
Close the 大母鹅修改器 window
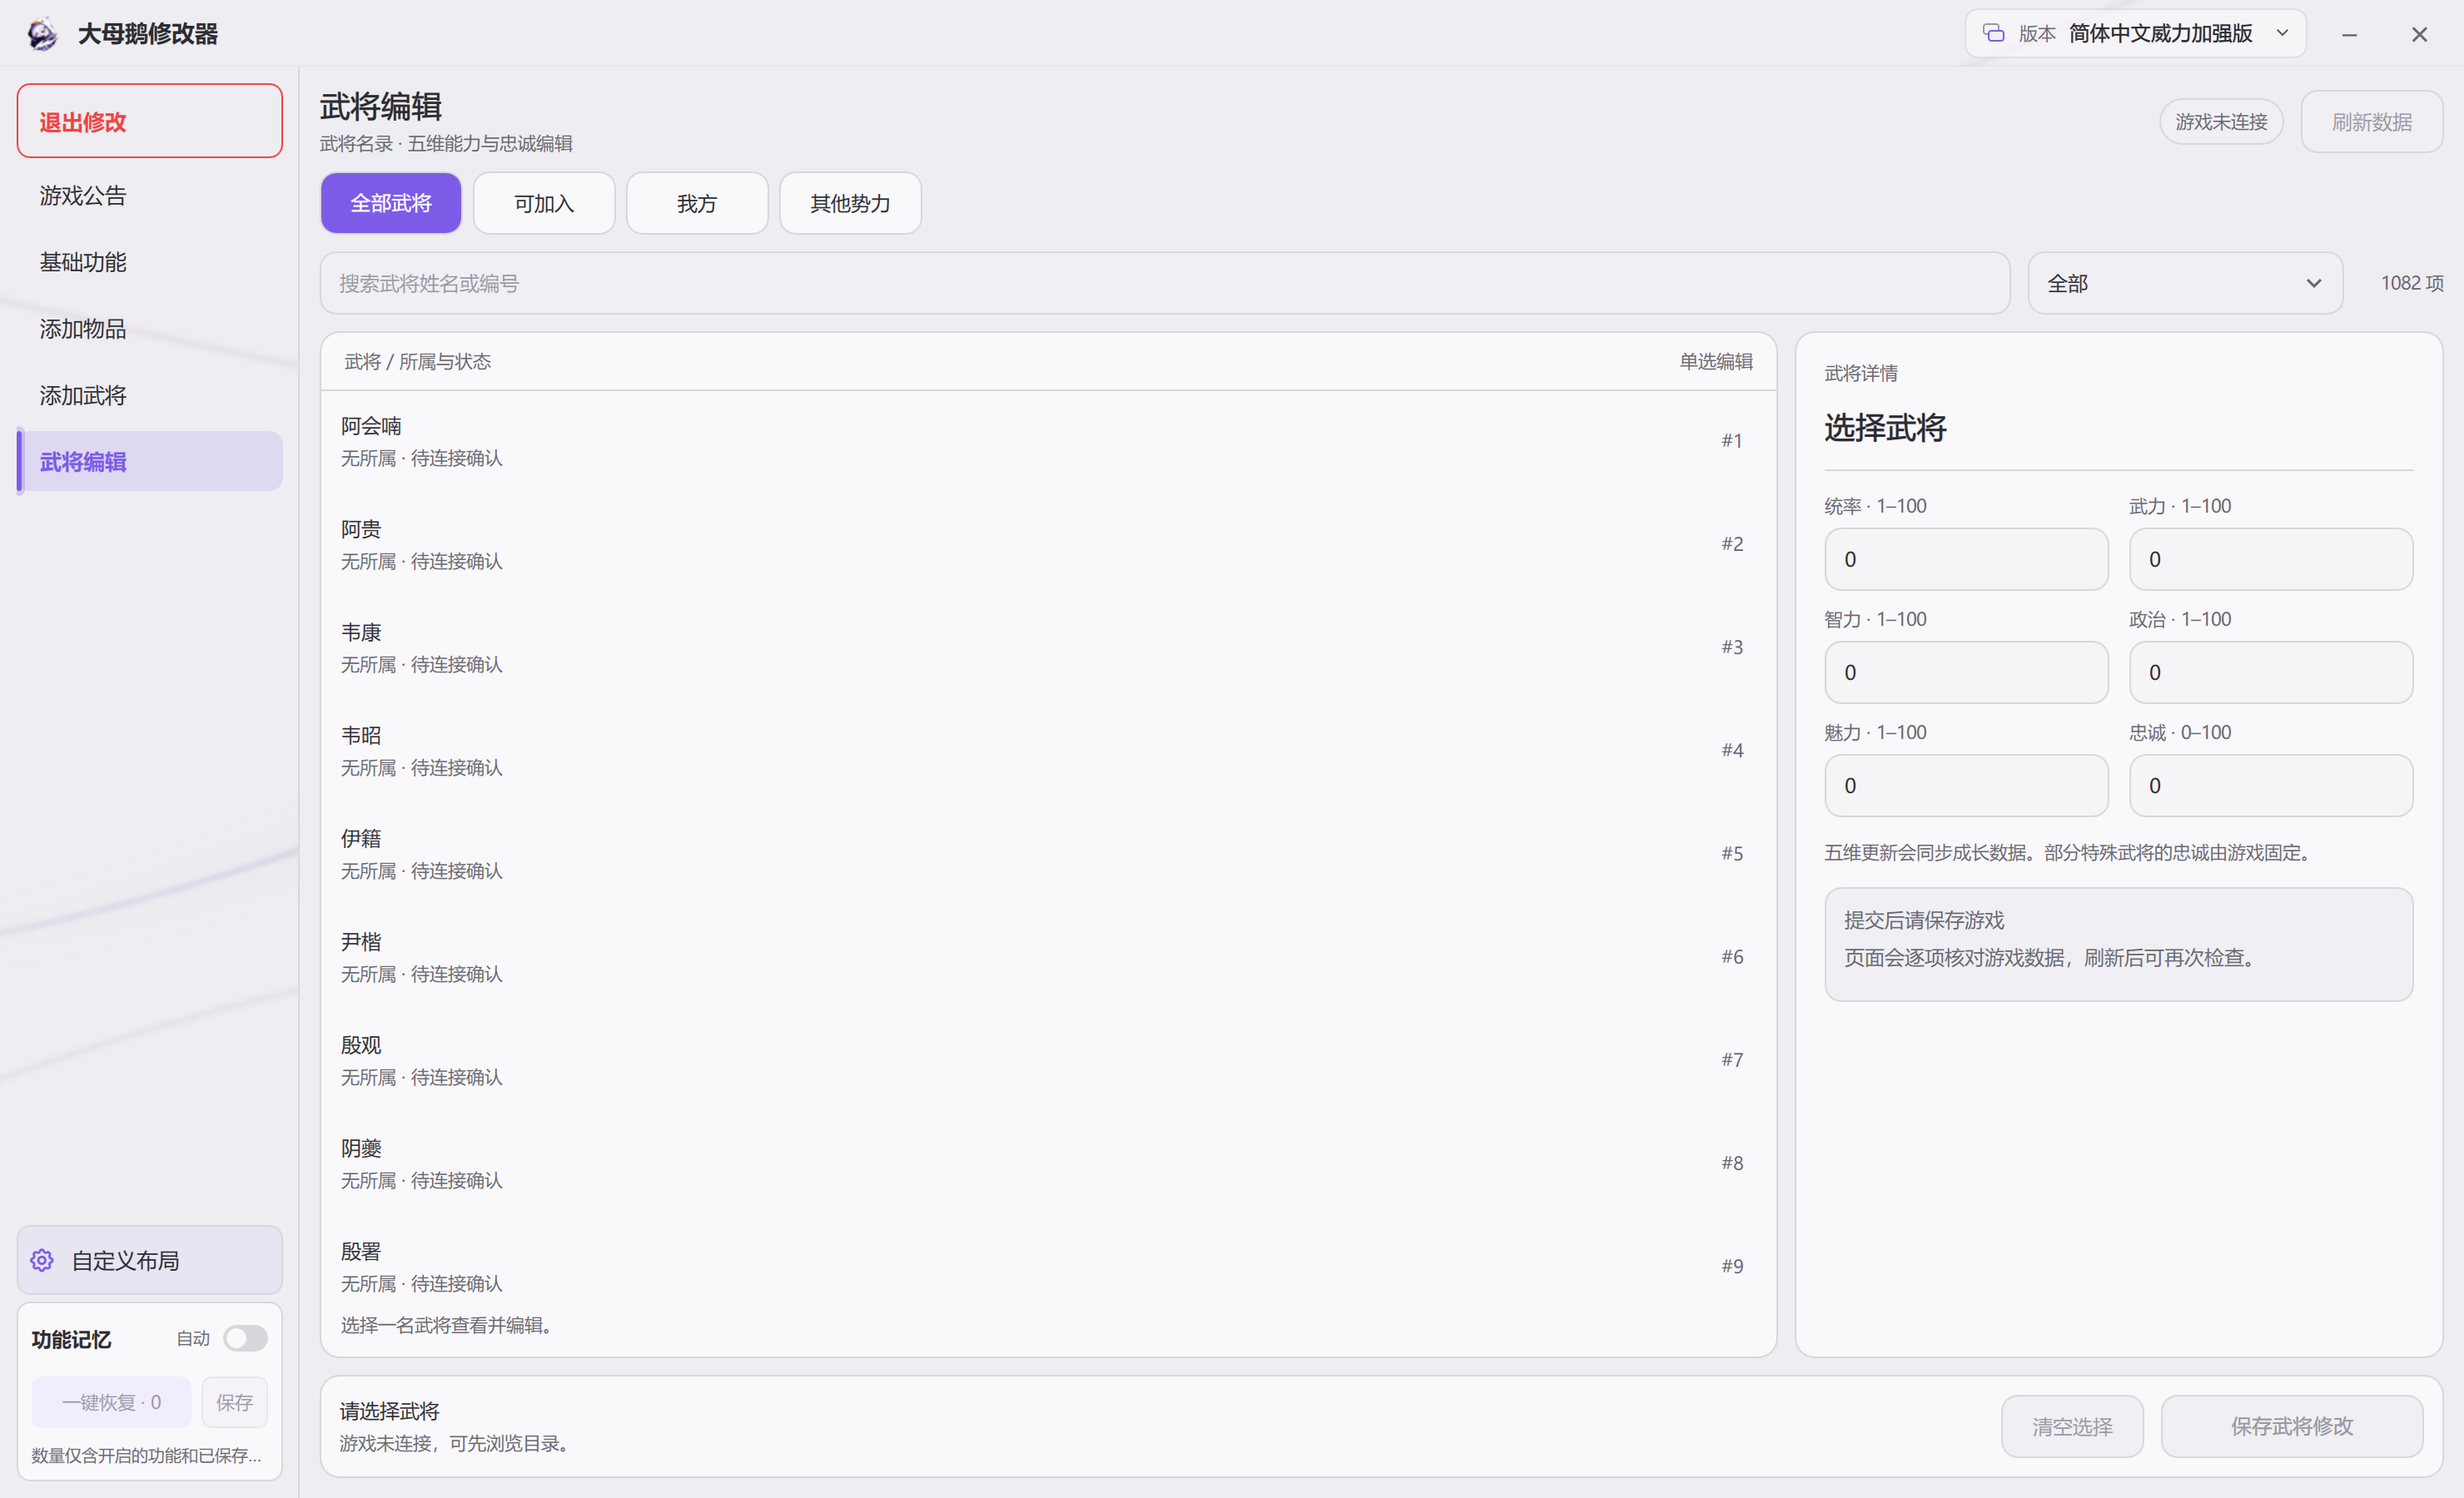point(2419,34)
